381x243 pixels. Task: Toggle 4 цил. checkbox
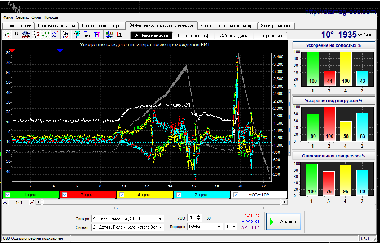(x=122, y=195)
